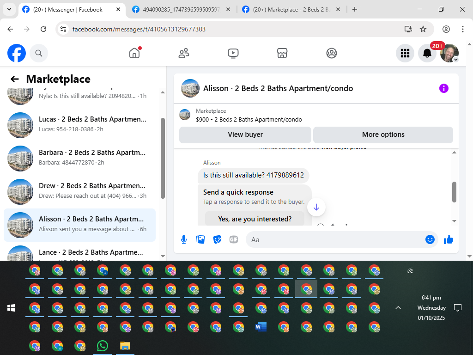The image size is (473, 355).
Task: Open Nyla conversation in the list
Action: [79, 97]
